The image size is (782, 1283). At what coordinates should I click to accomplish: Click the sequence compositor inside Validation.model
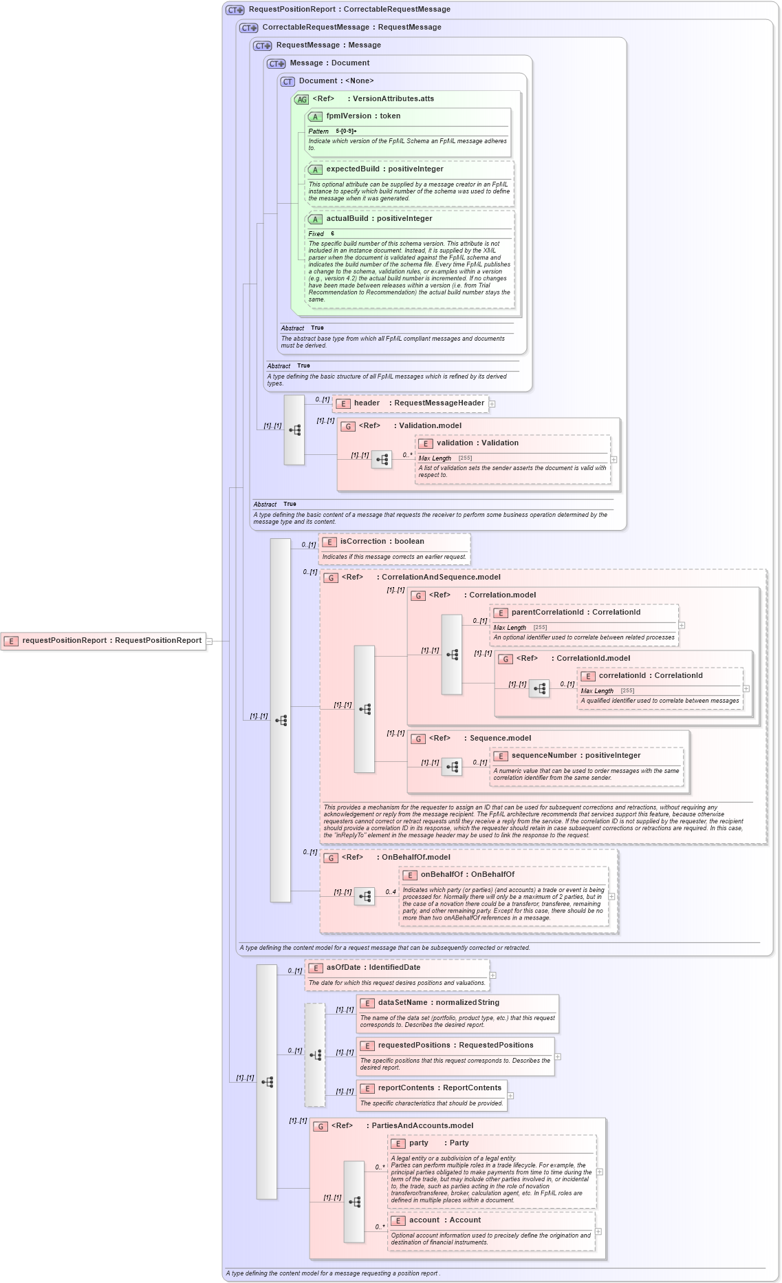tap(382, 459)
